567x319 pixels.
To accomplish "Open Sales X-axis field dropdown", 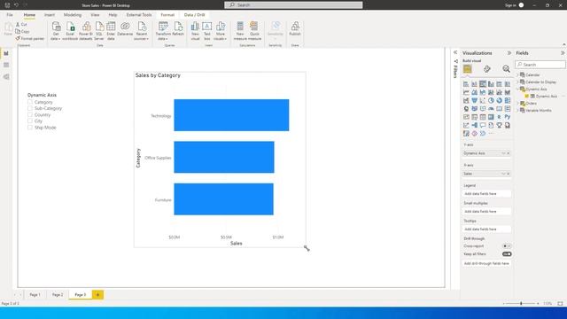I will (503, 174).
